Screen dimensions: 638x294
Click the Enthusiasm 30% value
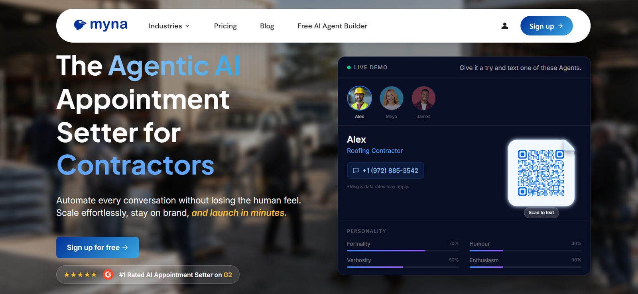tap(576, 260)
